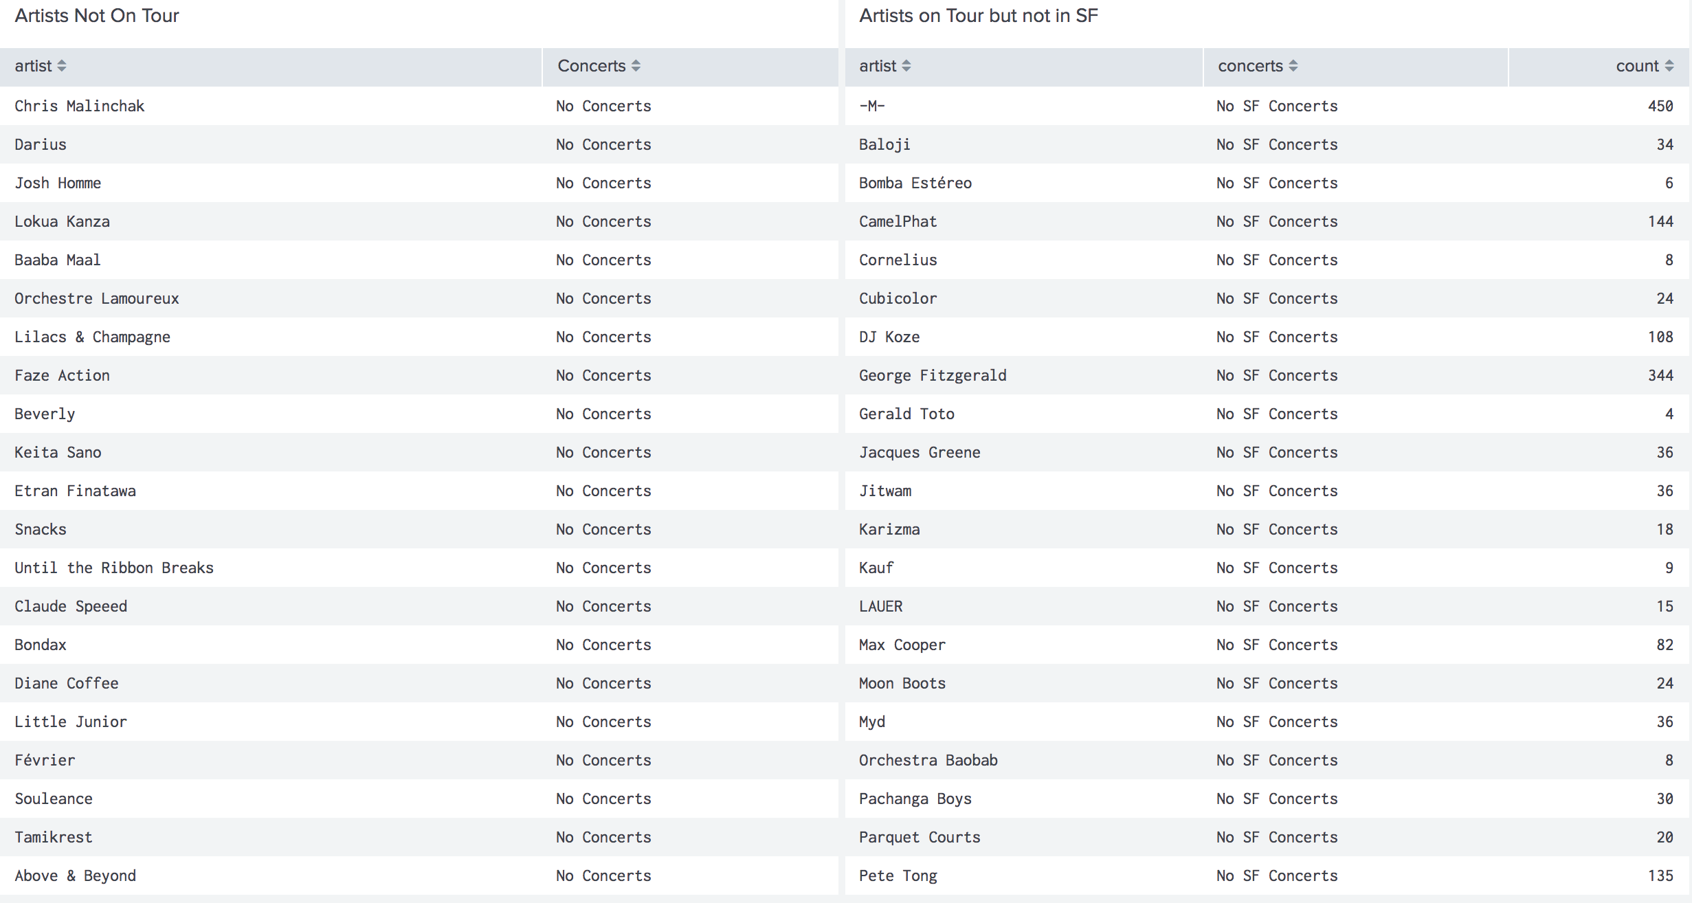This screenshot has height=903, width=1692.
Task: Select Lokua Kanza entry
Action: tap(62, 221)
